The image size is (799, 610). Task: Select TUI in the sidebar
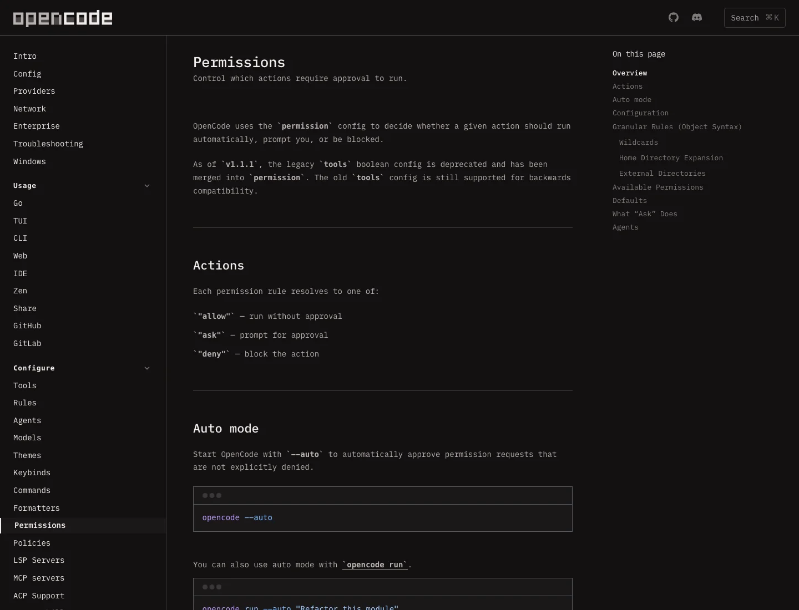(20, 221)
